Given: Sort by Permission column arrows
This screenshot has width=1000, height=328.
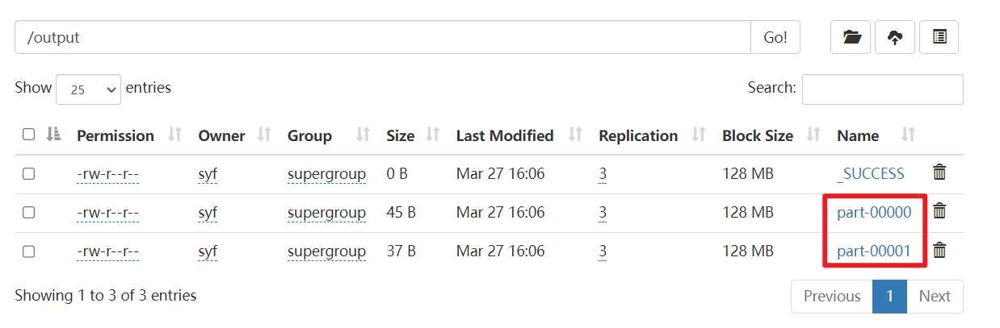Looking at the screenshot, I should [x=174, y=135].
